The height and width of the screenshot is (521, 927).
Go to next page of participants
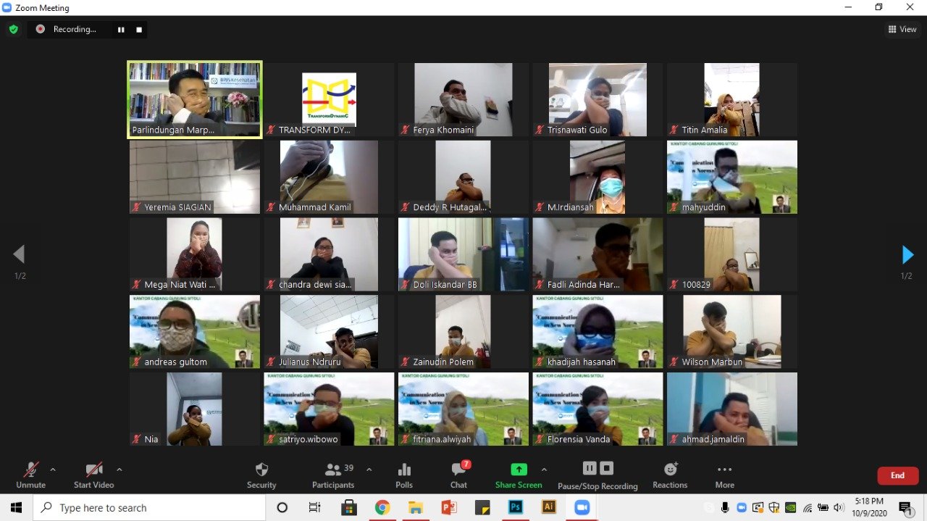click(x=907, y=254)
